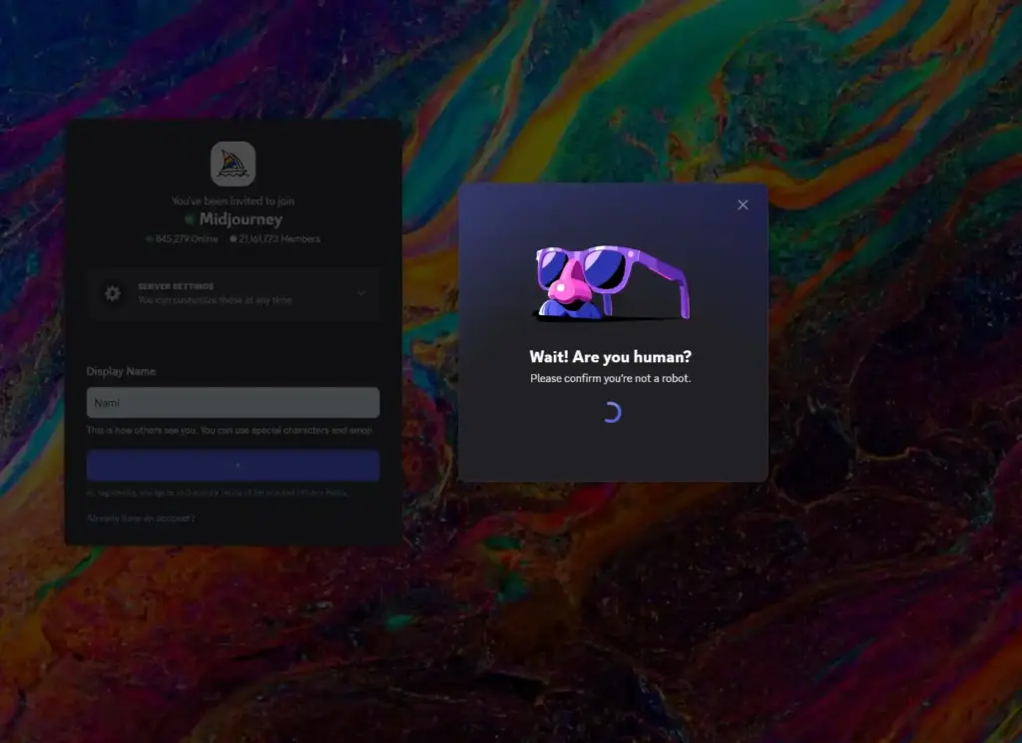Image resolution: width=1022 pixels, height=743 pixels.
Task: Click the Server Settings gear icon
Action: coord(113,293)
